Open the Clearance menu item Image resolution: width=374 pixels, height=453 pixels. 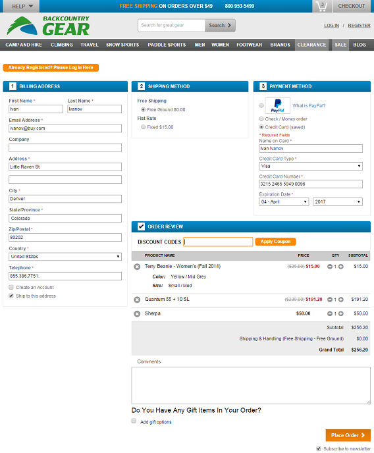pyautogui.click(x=311, y=45)
